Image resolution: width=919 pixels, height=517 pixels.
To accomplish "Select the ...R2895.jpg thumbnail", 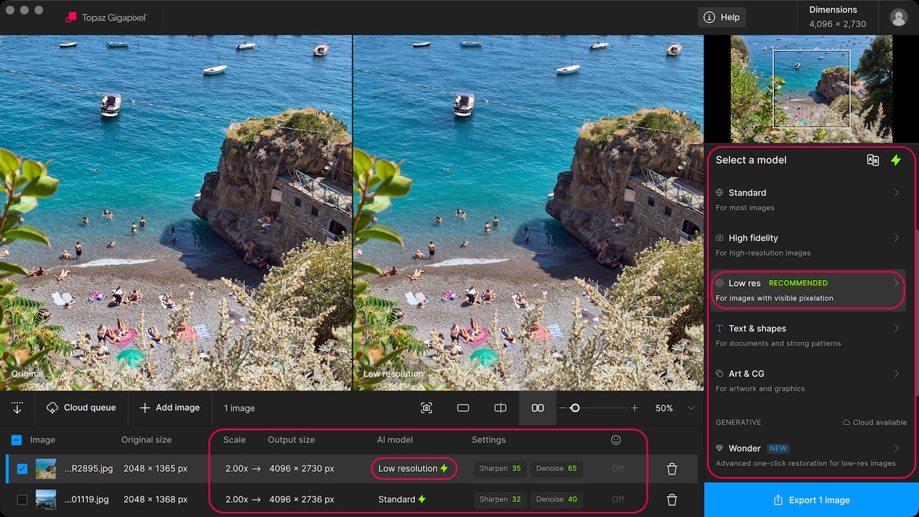I will [x=46, y=469].
